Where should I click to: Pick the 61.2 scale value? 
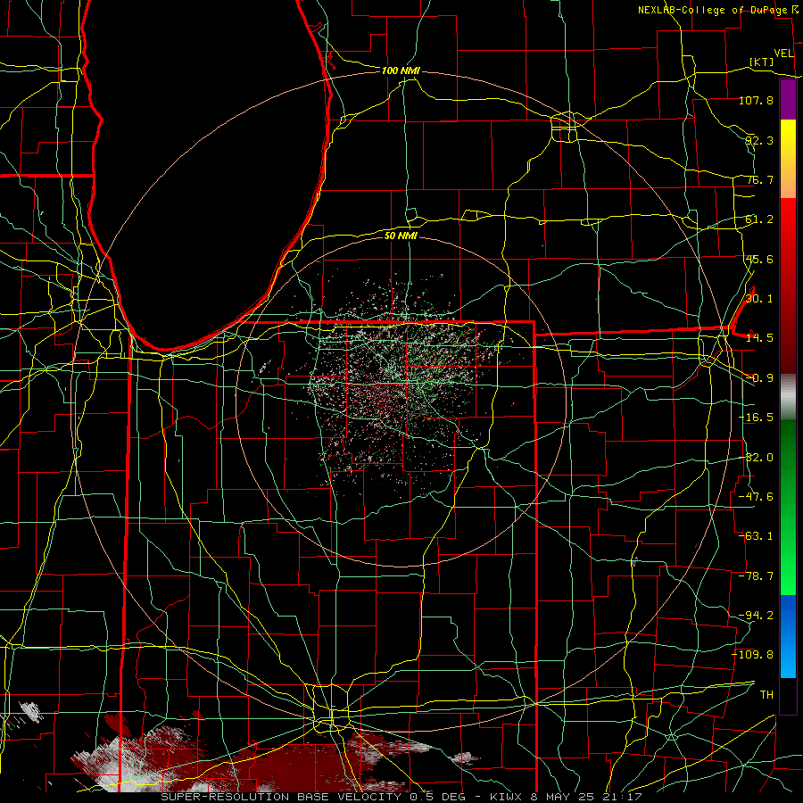tap(759, 219)
